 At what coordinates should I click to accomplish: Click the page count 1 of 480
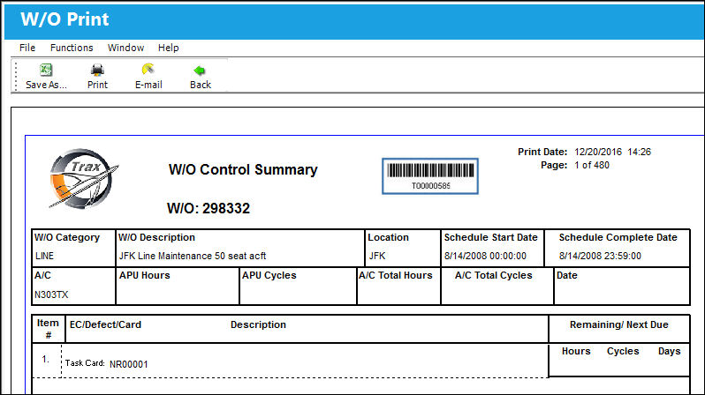[x=592, y=165]
